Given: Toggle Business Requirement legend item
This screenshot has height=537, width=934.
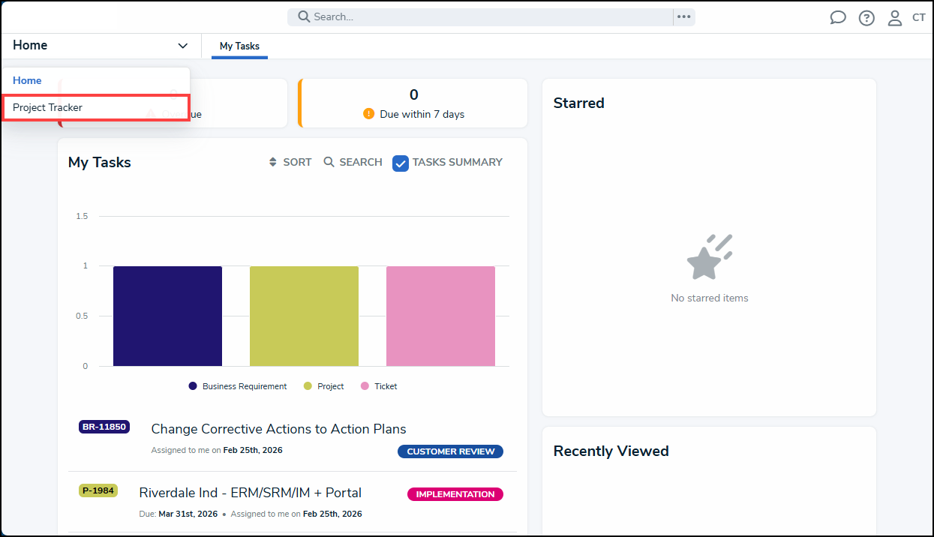Looking at the screenshot, I should tap(237, 386).
